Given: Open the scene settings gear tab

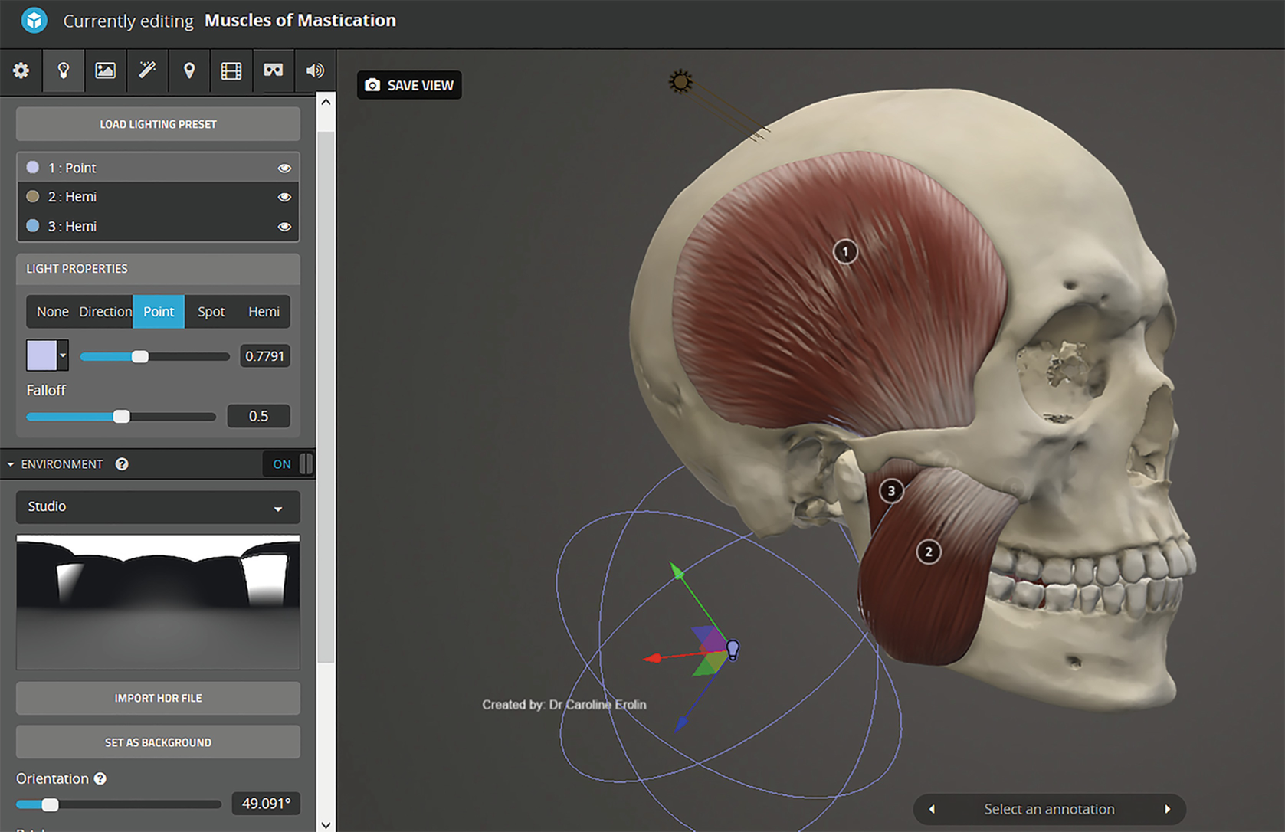Looking at the screenshot, I should click(x=21, y=70).
